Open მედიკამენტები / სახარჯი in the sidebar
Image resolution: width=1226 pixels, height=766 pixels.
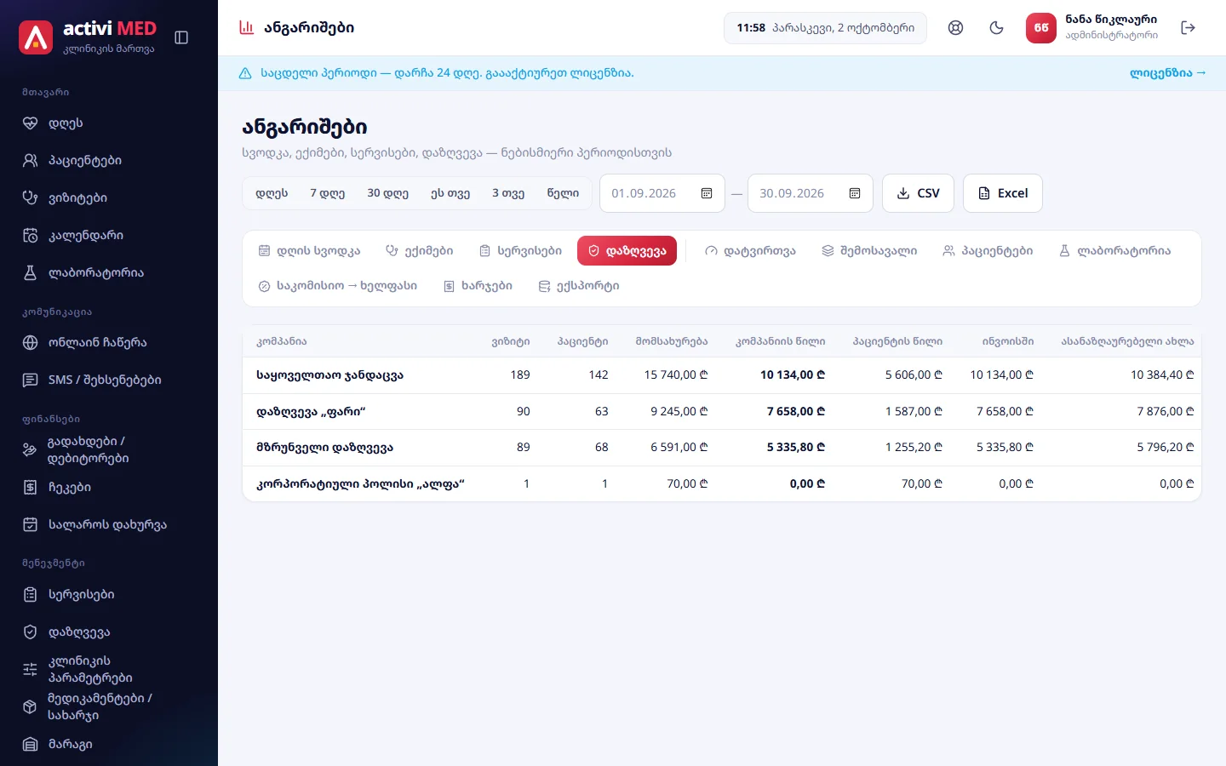click(x=109, y=707)
